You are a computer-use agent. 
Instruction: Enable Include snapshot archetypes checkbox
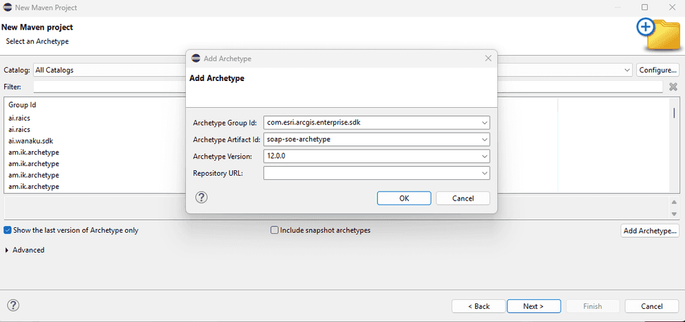pos(275,231)
